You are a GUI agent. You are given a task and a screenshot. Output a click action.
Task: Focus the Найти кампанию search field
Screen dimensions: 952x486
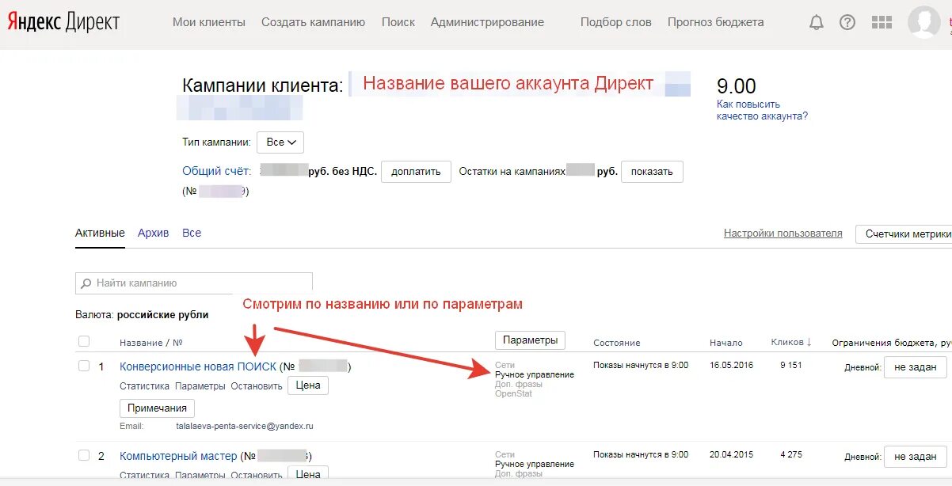(x=194, y=283)
